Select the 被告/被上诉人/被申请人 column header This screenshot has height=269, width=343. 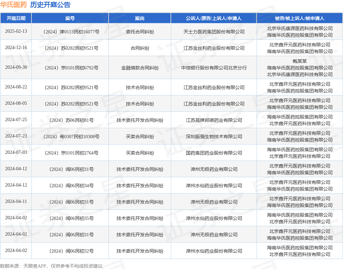pos(299,18)
